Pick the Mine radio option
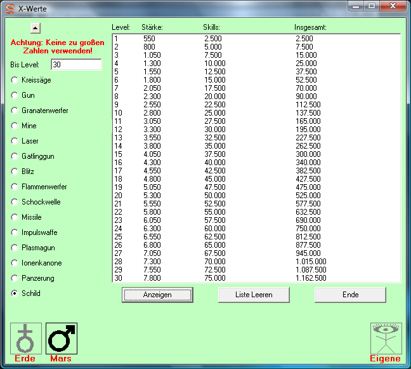The height and width of the screenshot is (369, 411). [15, 126]
